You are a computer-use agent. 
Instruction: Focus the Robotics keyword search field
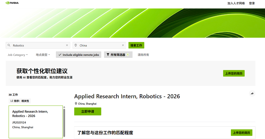[38, 46]
